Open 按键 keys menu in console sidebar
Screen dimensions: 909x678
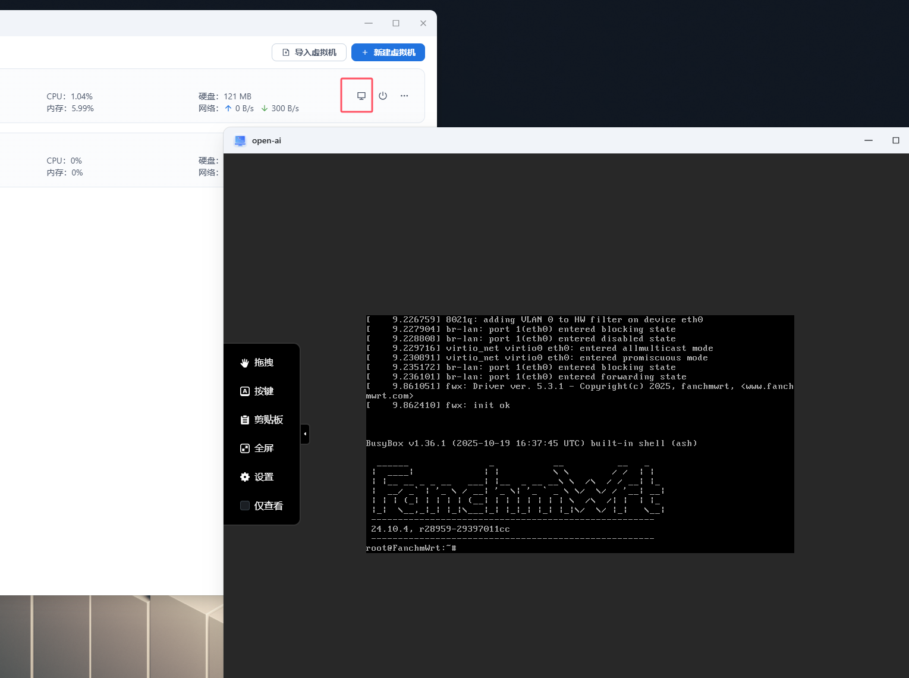(257, 391)
